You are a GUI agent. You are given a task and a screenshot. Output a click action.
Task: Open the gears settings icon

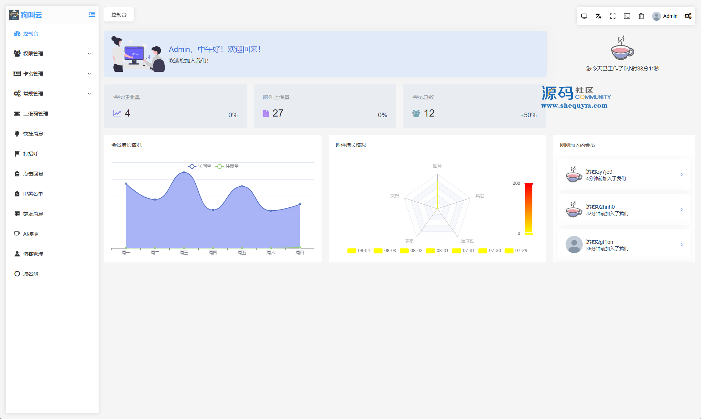pyautogui.click(x=688, y=16)
